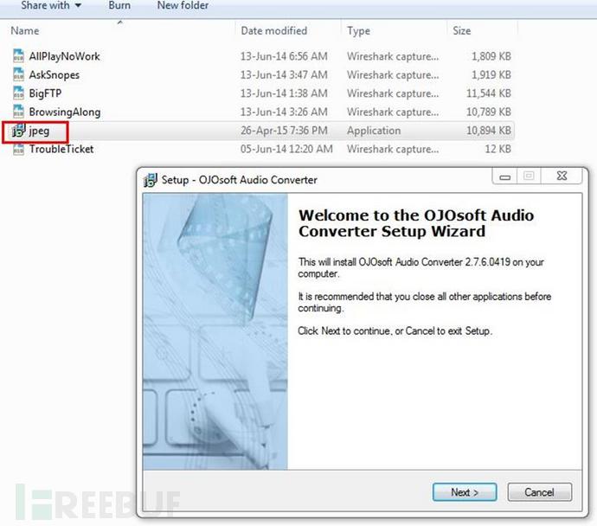Sort files by the Size column

pos(461,30)
